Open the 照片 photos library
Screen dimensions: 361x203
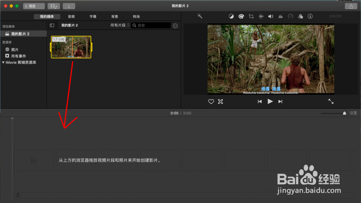(15, 49)
